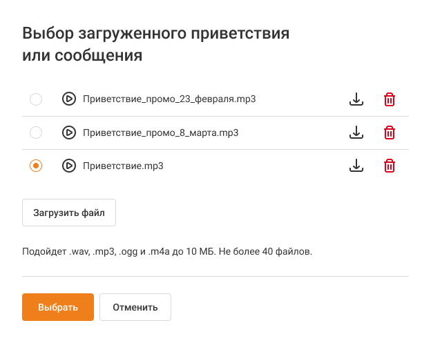
Task: Click the Приветствие_промо_23_февраля.mp3 file name
Action: pos(169,99)
